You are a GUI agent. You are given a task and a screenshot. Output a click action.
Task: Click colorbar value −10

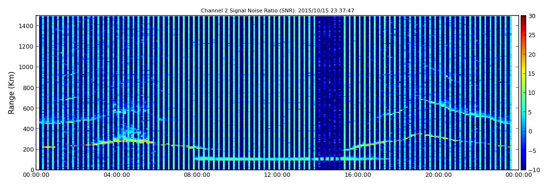(x=533, y=170)
